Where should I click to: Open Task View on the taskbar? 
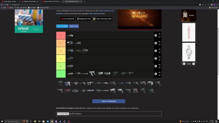(x=31, y=121)
